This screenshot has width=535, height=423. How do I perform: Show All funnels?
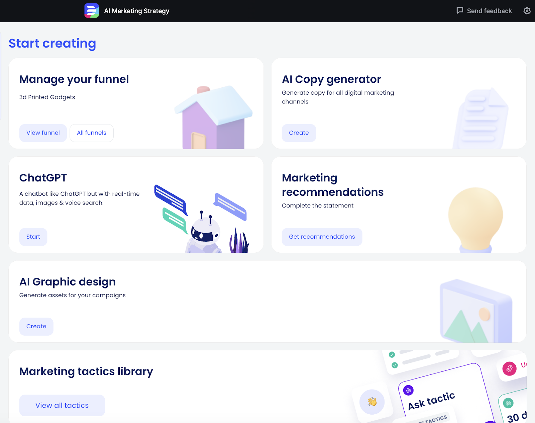click(91, 133)
